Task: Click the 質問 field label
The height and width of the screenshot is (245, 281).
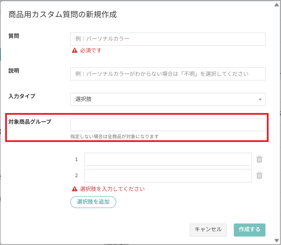Action: click(14, 35)
